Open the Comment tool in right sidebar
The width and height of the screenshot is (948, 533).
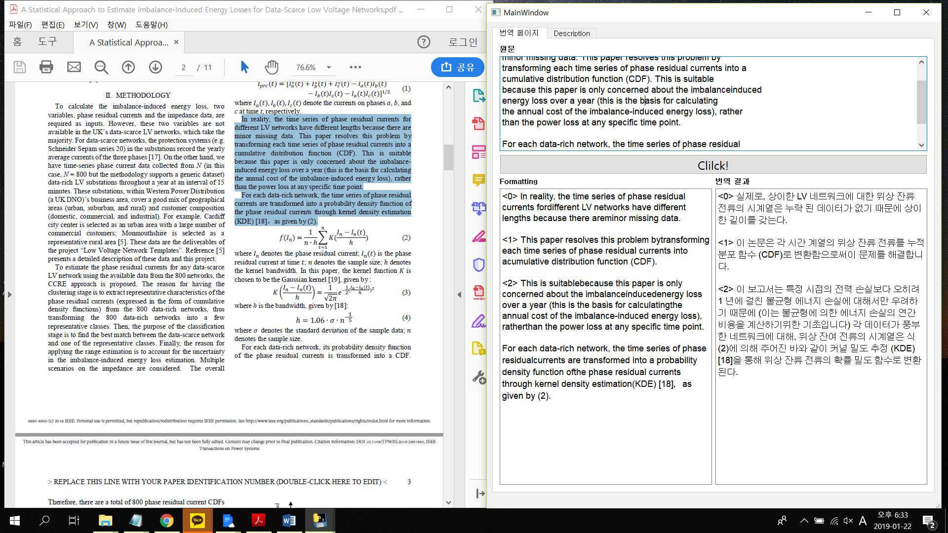(x=478, y=180)
